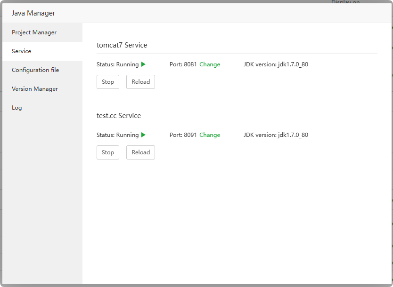This screenshot has width=393, height=287.
Task: Click the tomcat7 JDK version text
Action: [276, 64]
